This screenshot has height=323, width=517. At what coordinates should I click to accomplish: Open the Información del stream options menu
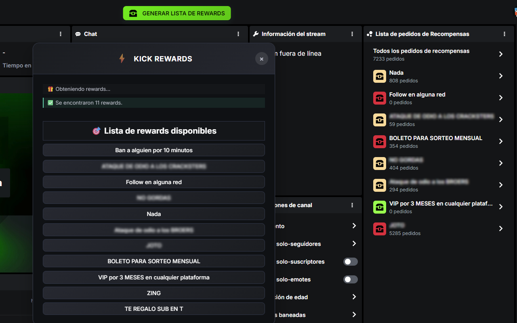[353, 34]
